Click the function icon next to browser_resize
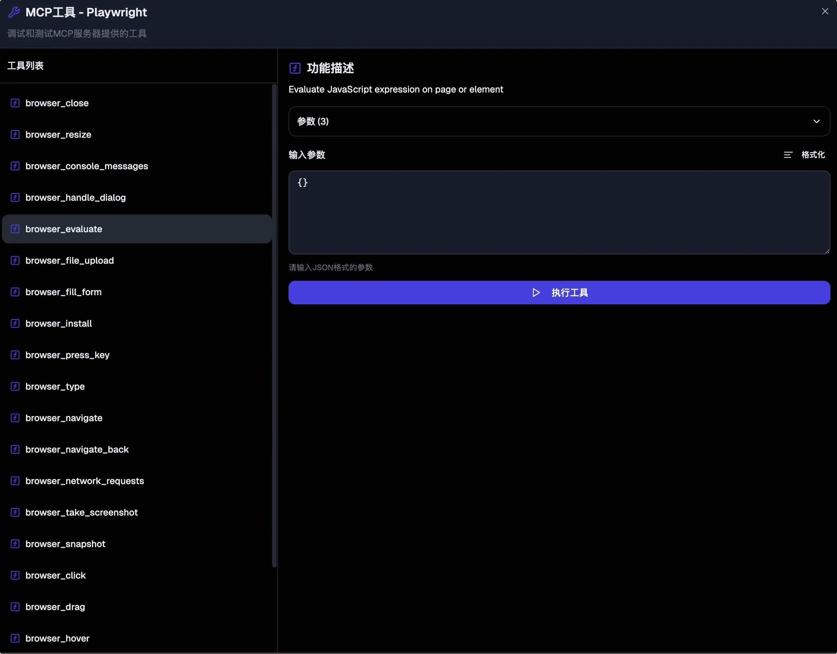Viewport: 837px width, 654px height. click(x=15, y=134)
